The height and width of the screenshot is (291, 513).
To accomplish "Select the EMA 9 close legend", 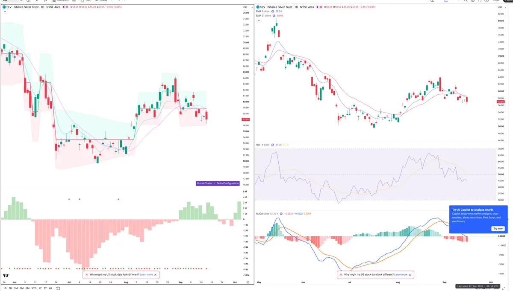I will 262,12.
